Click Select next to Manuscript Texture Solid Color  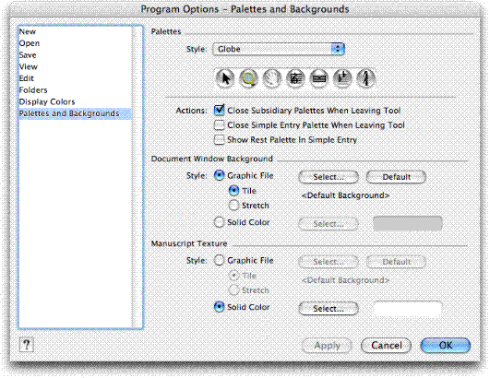tap(329, 309)
